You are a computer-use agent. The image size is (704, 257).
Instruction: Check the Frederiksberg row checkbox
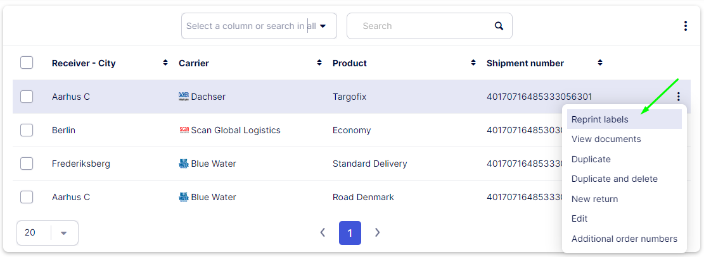coord(27,164)
